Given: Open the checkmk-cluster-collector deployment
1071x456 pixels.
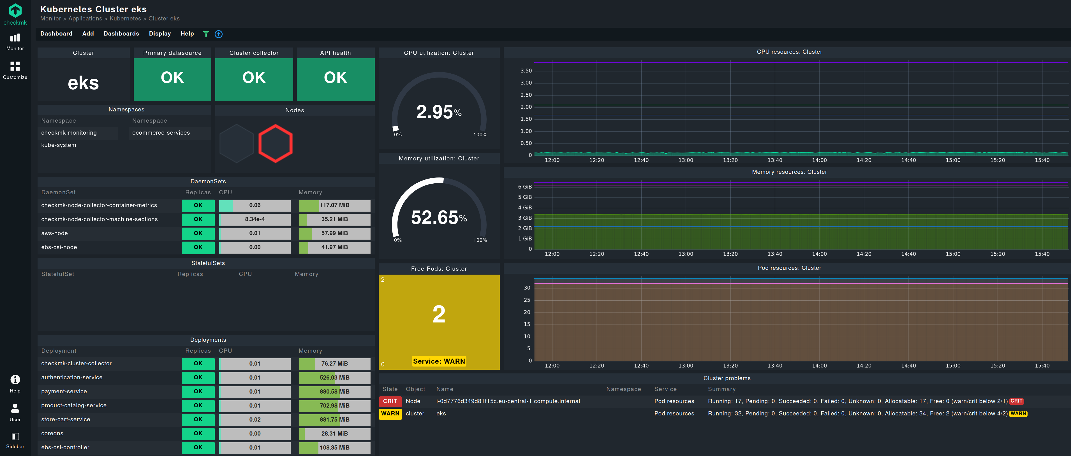Looking at the screenshot, I should click(x=77, y=363).
